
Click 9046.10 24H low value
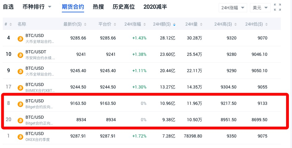pyautogui.click(x=260, y=54)
